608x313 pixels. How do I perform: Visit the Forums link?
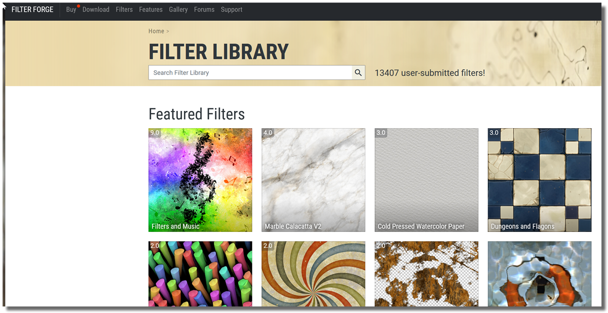pos(204,10)
